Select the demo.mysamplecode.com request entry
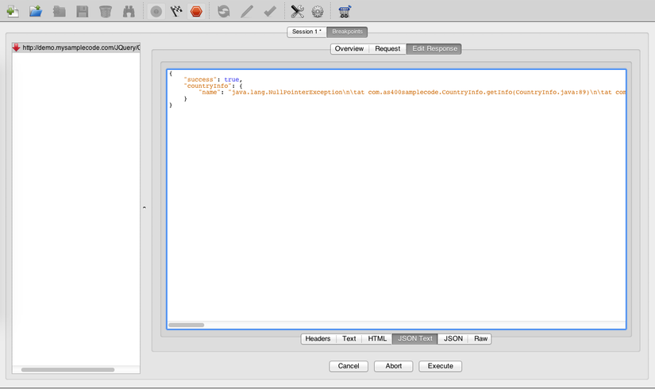The height and width of the screenshot is (389, 655). [79, 48]
